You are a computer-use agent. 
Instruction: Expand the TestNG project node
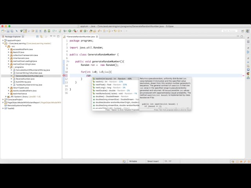tap(3, 108)
